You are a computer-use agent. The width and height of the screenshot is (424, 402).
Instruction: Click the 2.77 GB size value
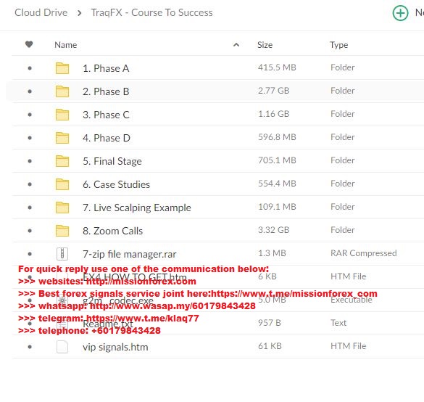(273, 91)
